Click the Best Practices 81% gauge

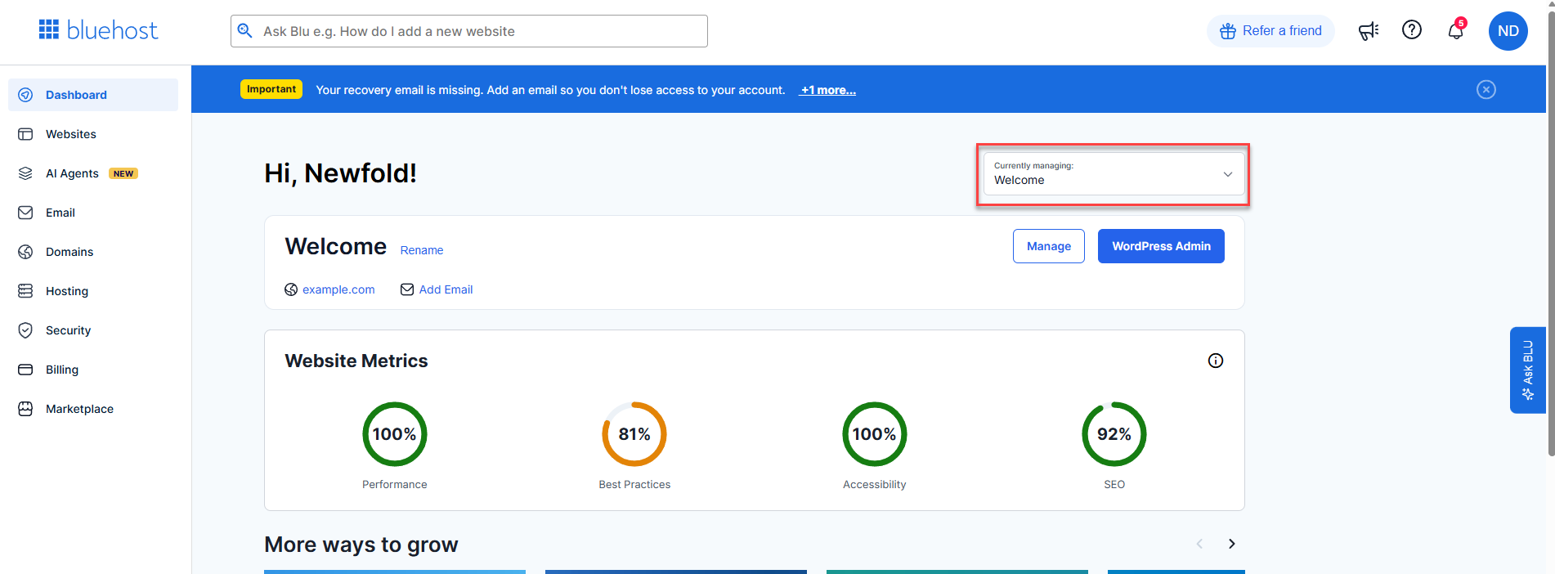point(634,434)
